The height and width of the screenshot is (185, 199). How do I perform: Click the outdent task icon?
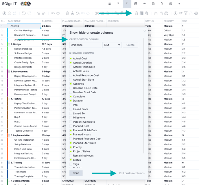point(38,13)
